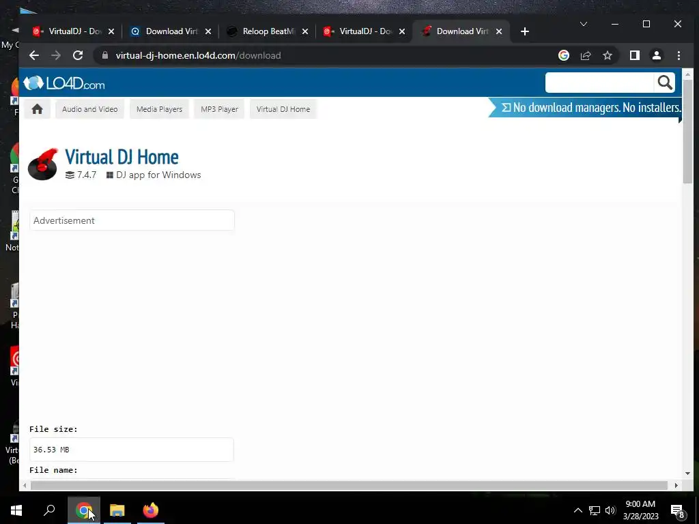Screen dimensions: 699x524
Task: Open the volume control tray icon
Action: tap(610, 510)
